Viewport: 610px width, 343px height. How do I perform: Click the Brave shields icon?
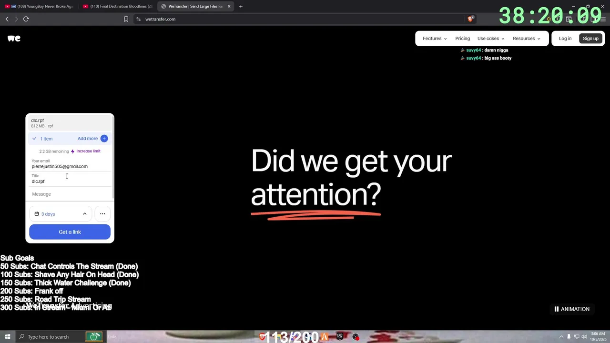pos(470,19)
